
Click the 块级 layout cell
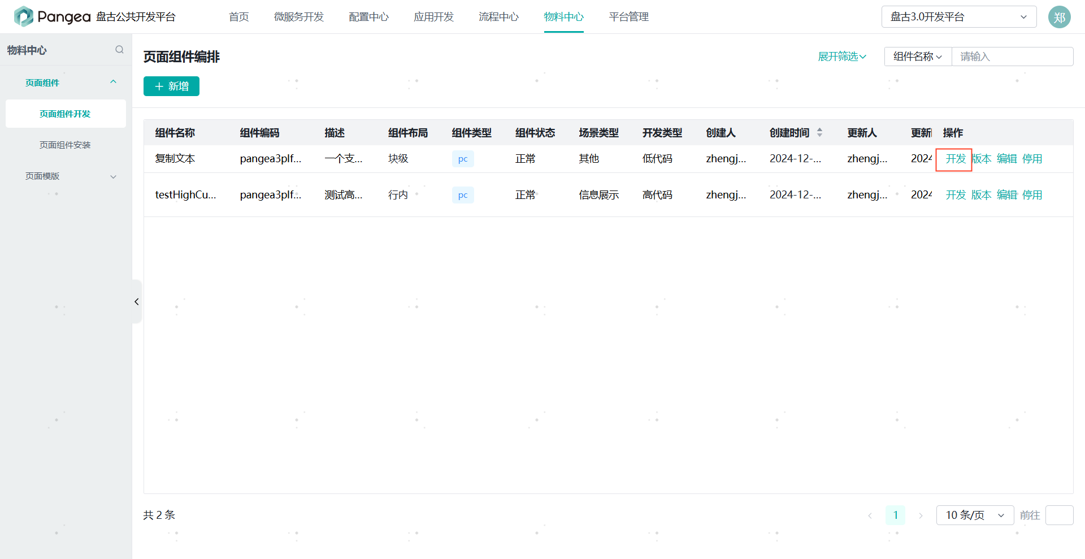(x=398, y=159)
